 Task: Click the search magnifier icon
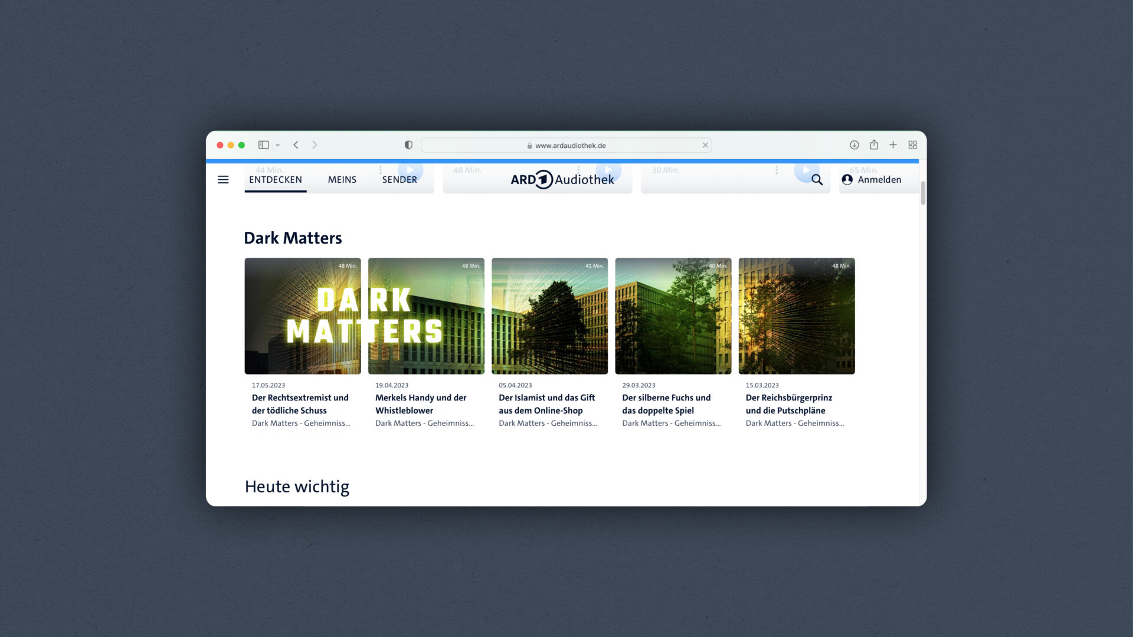[x=817, y=180]
